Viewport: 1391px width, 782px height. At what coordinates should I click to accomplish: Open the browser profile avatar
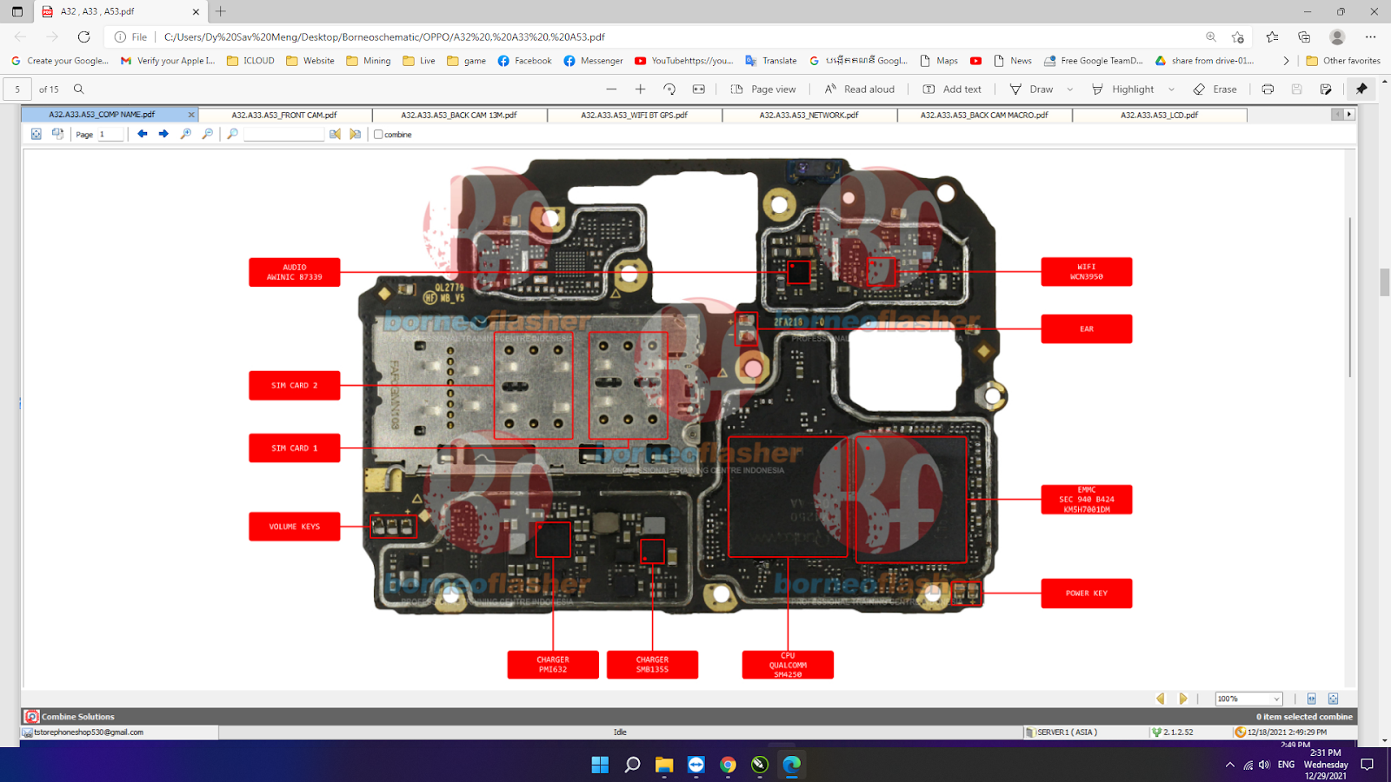pos(1337,36)
